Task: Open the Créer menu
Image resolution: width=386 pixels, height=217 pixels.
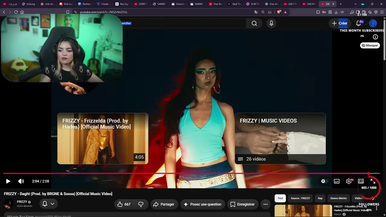Action: [340, 23]
